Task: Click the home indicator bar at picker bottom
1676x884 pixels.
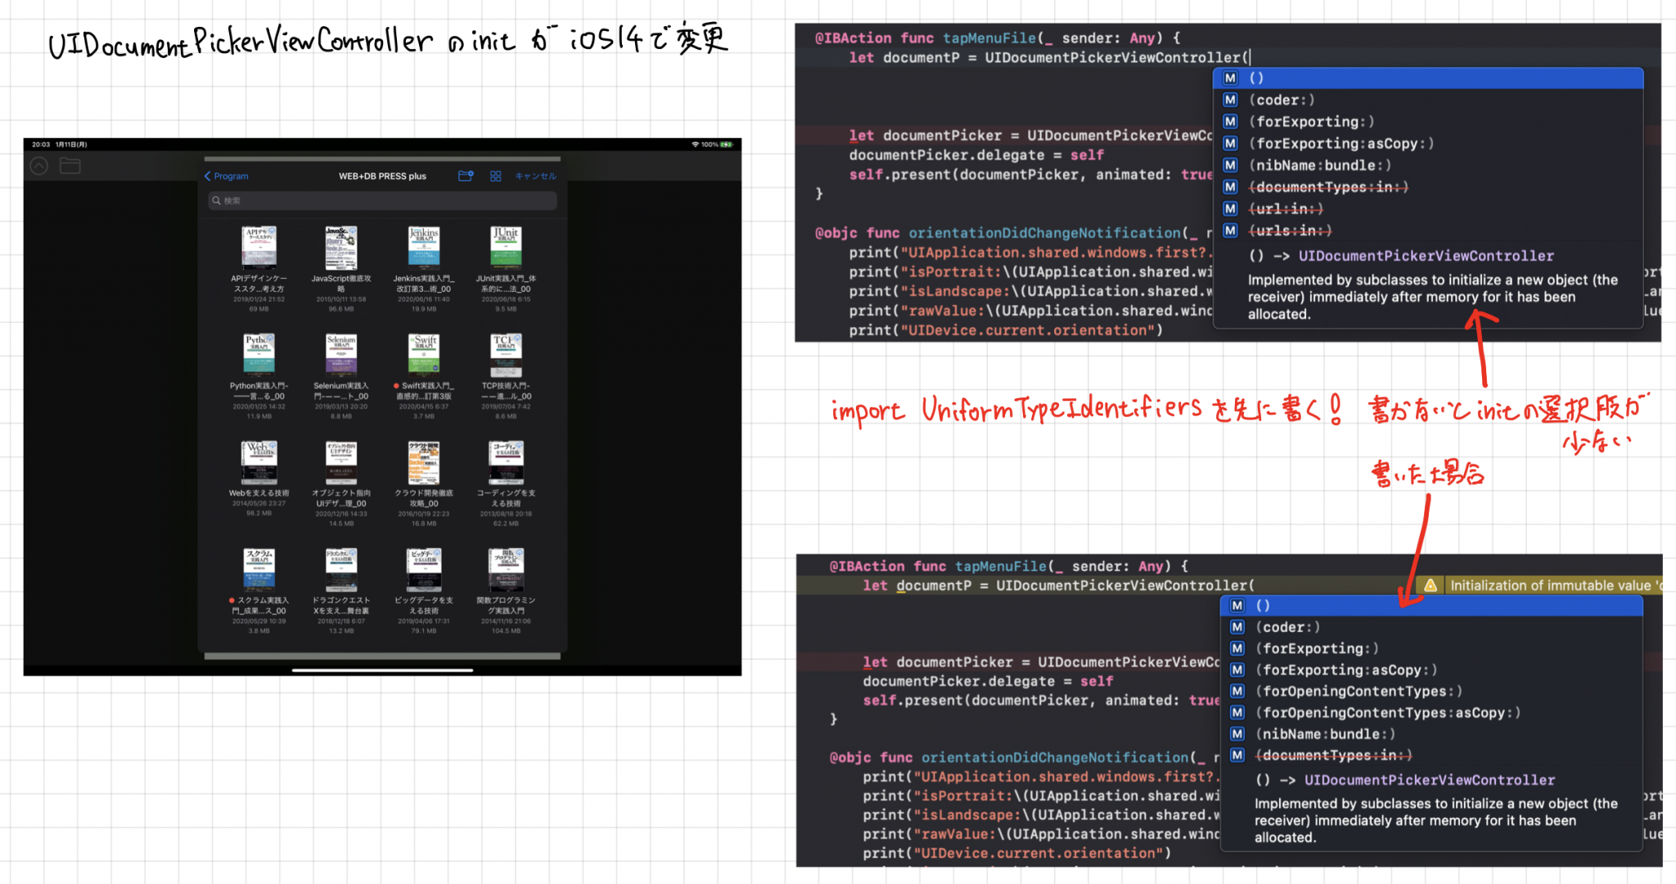Action: tap(381, 669)
